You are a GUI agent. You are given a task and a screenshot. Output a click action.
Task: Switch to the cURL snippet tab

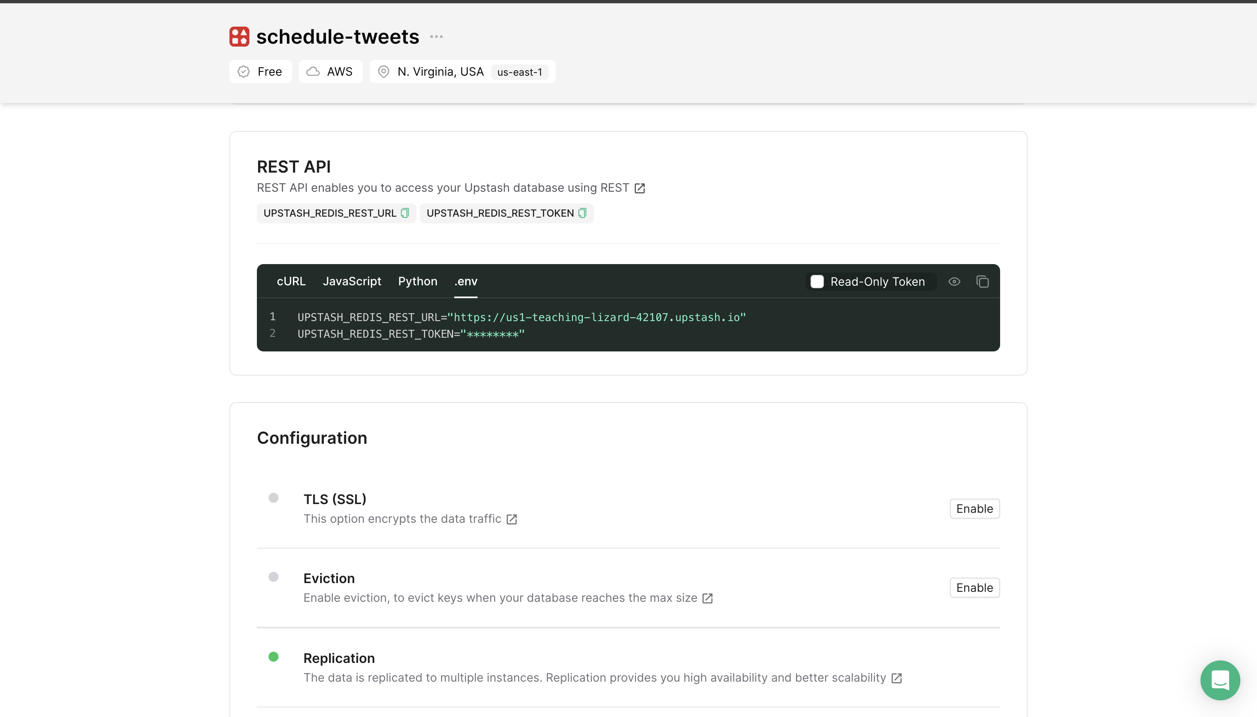[291, 281]
